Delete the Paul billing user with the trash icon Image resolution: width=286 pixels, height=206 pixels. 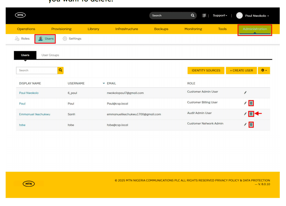point(251,103)
